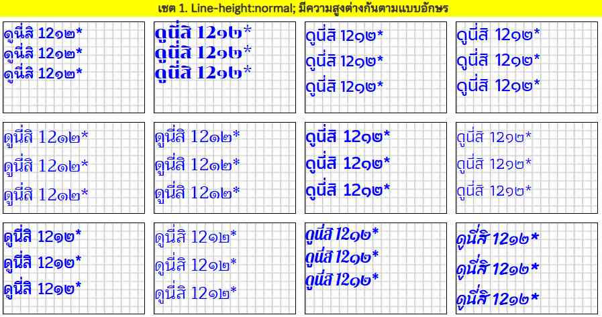This screenshot has height=317, width=602.
Task: Click the first line in the bottom-left sample box
Action: coord(43,237)
